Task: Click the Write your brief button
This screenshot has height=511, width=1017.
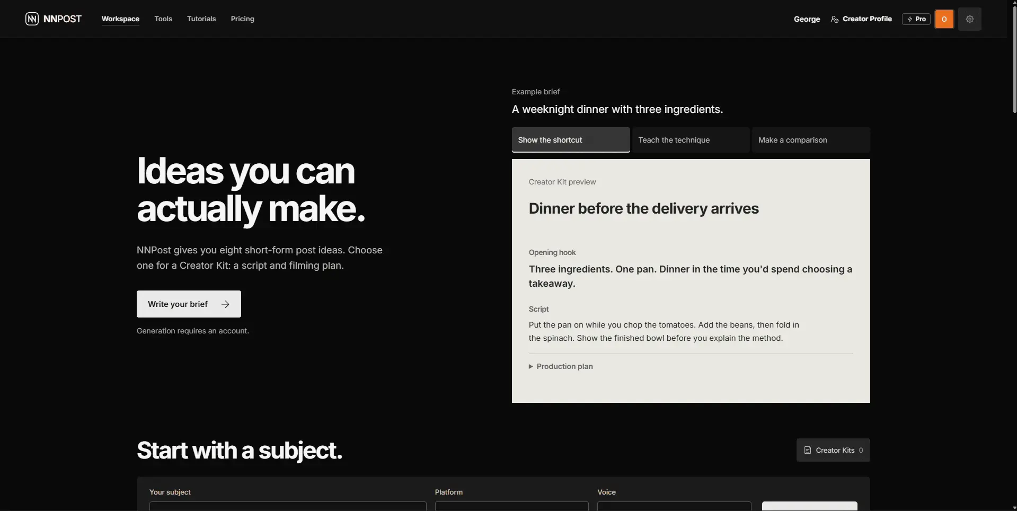Action: click(189, 304)
